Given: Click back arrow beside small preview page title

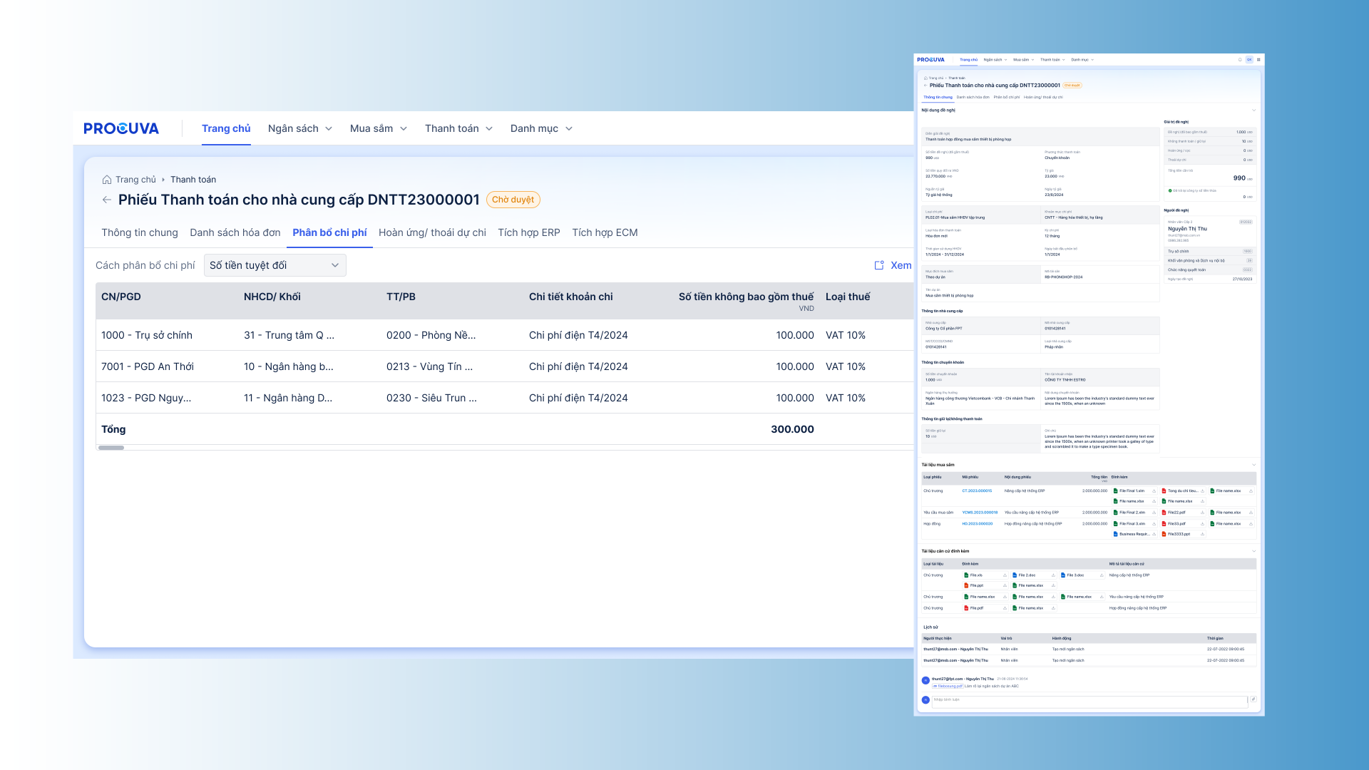Looking at the screenshot, I should [x=926, y=86].
